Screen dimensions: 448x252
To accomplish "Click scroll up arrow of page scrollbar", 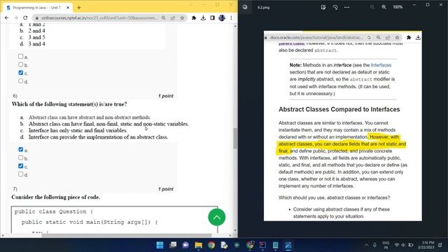I will click(235, 26).
